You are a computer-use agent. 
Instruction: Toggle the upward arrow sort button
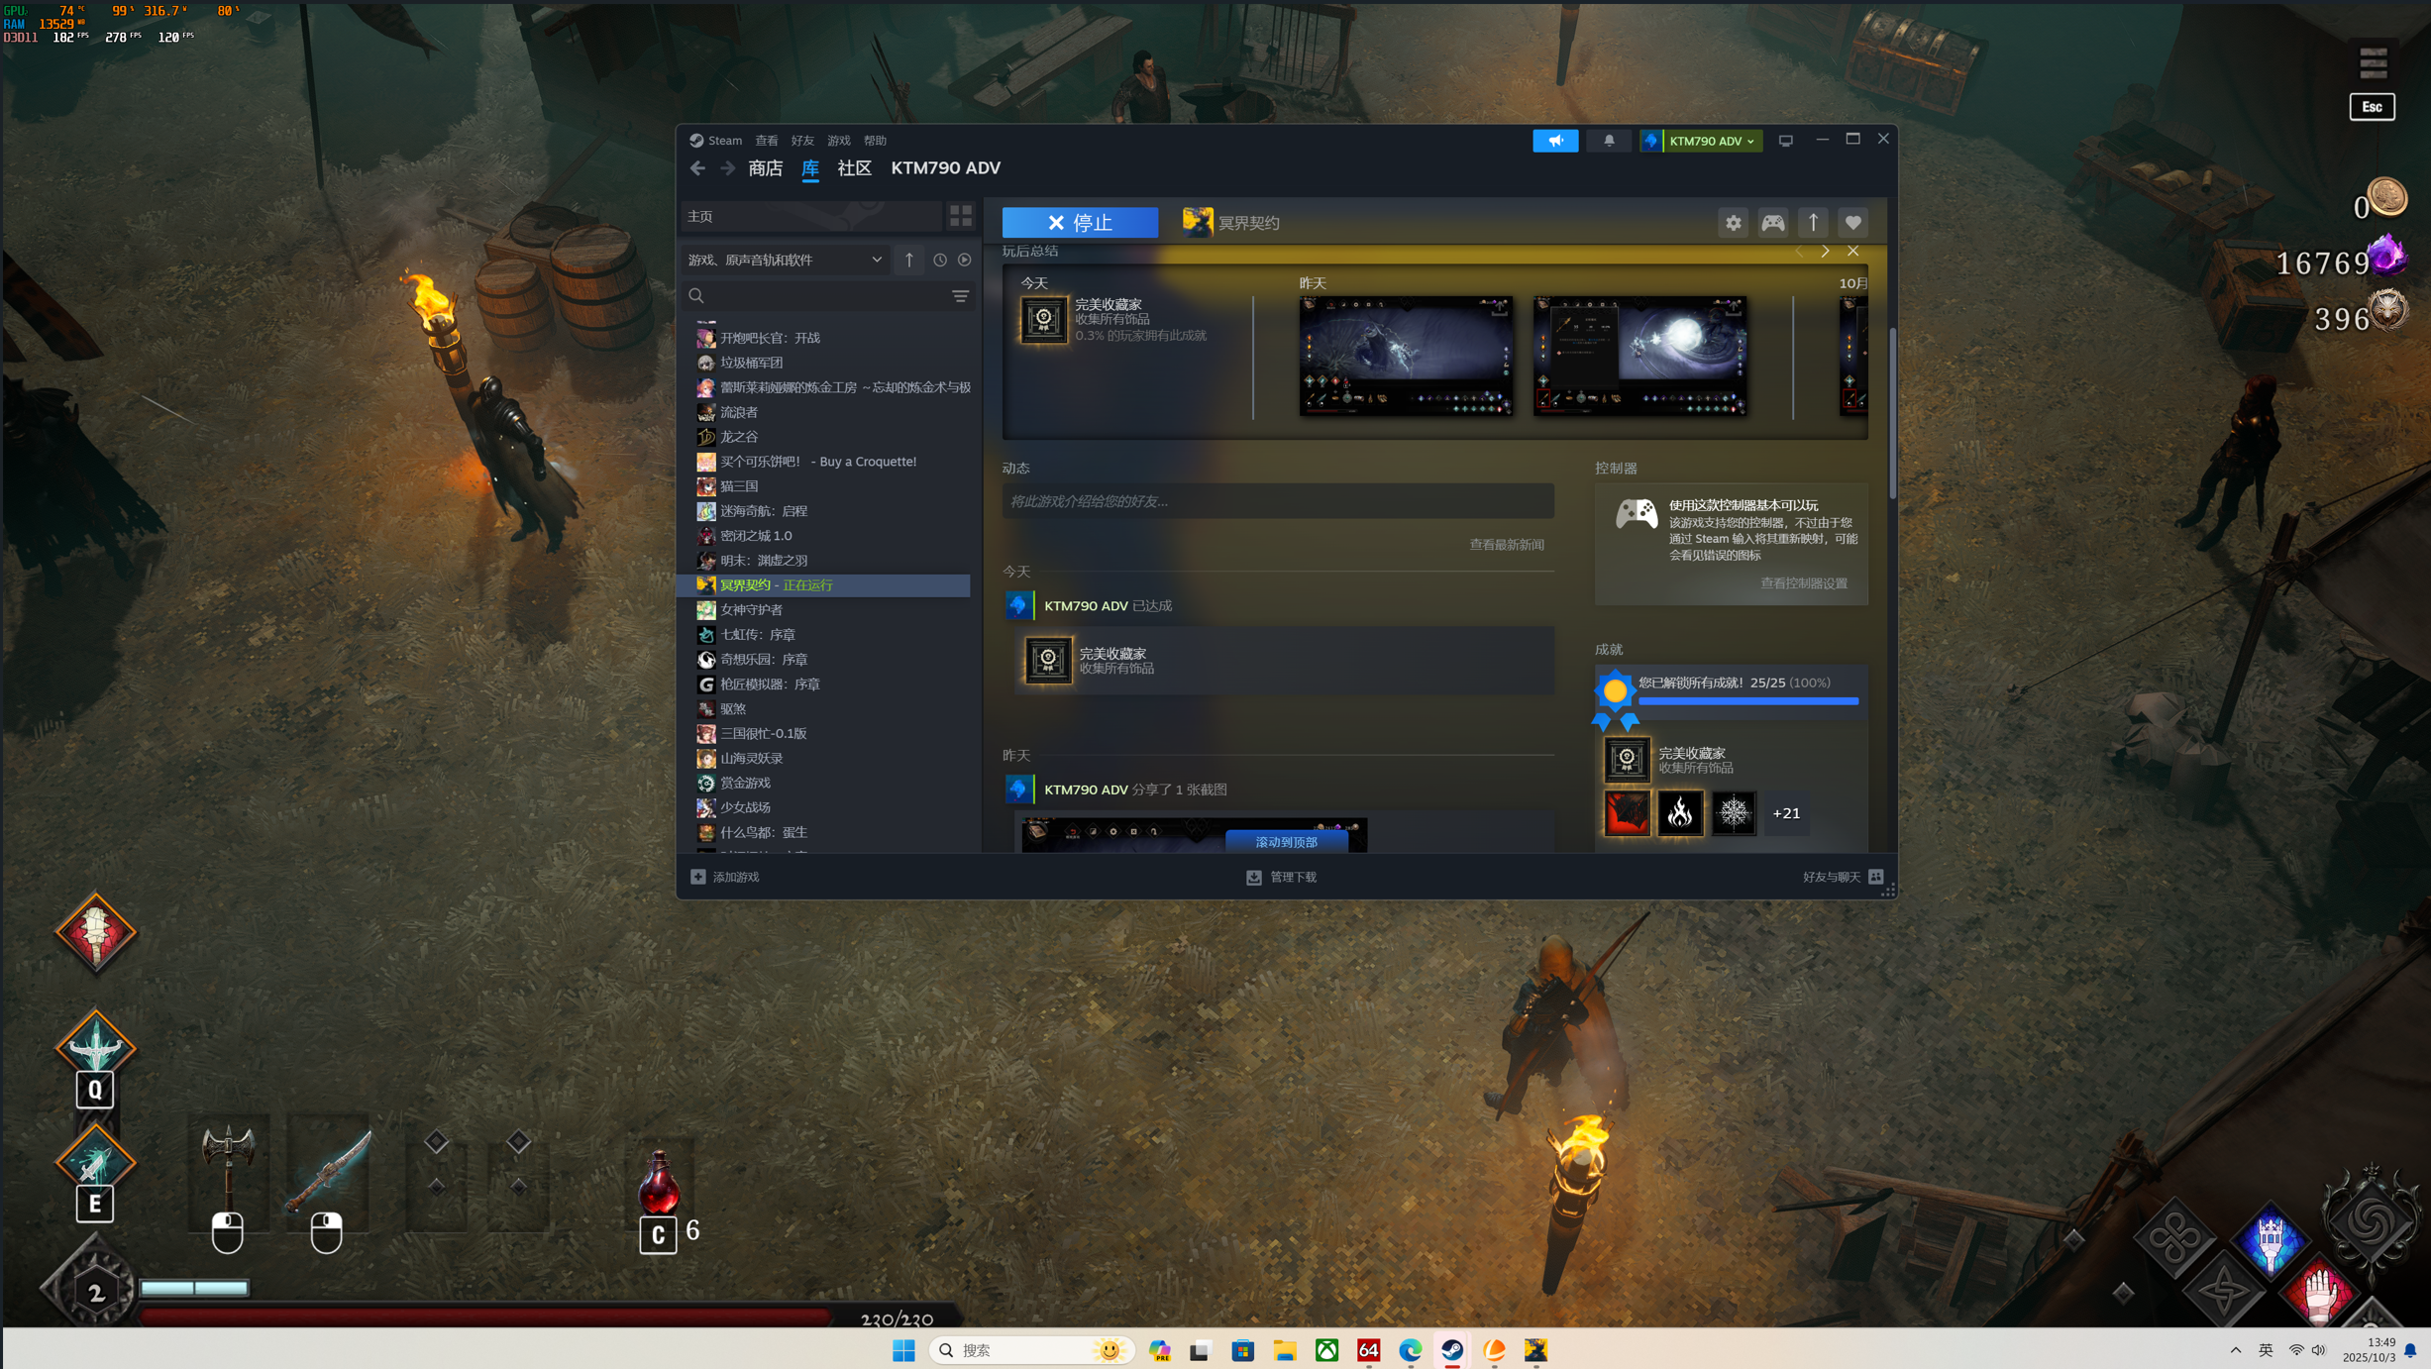908,260
